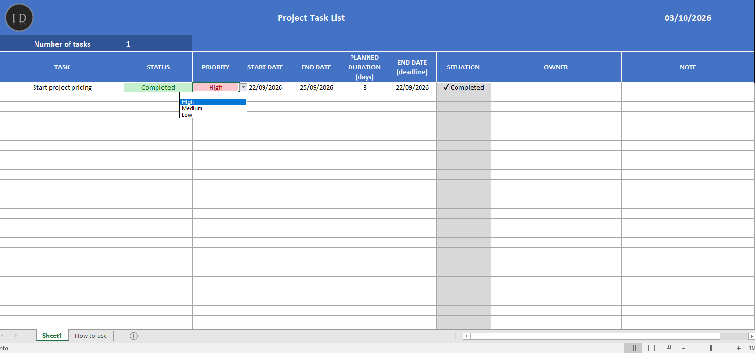Switch to Normal view in status bar
The image size is (755, 353).
click(x=632, y=348)
